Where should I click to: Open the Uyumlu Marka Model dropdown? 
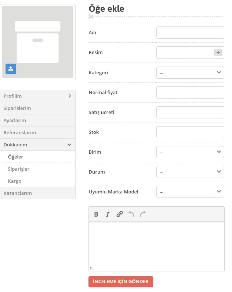pos(190,192)
